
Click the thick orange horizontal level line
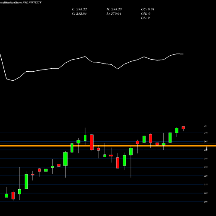click(108, 146)
